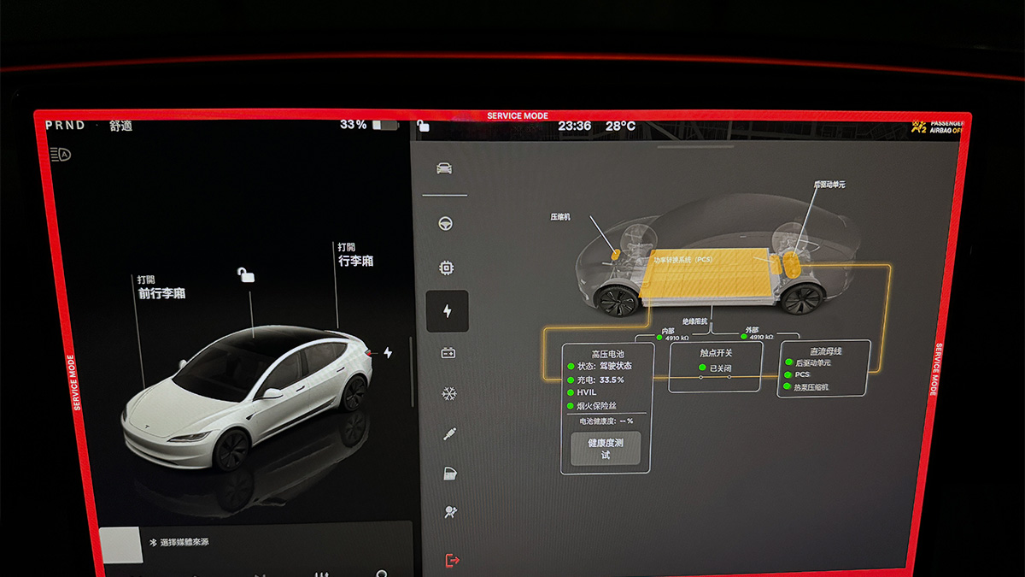Select the steering wheel sidebar icon
The width and height of the screenshot is (1025, 577).
click(x=445, y=224)
